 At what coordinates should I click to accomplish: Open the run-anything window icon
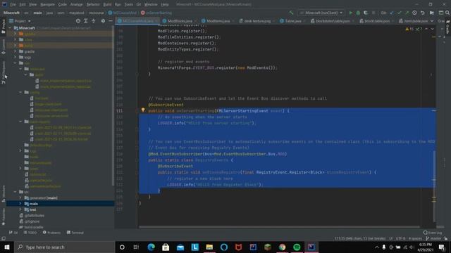[x=441, y=13]
